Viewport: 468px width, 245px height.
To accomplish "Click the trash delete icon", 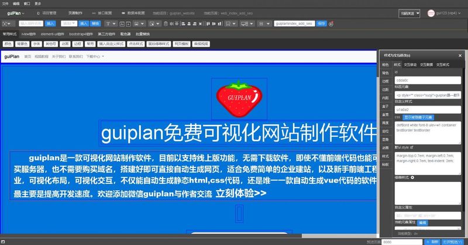I will click(166, 23).
